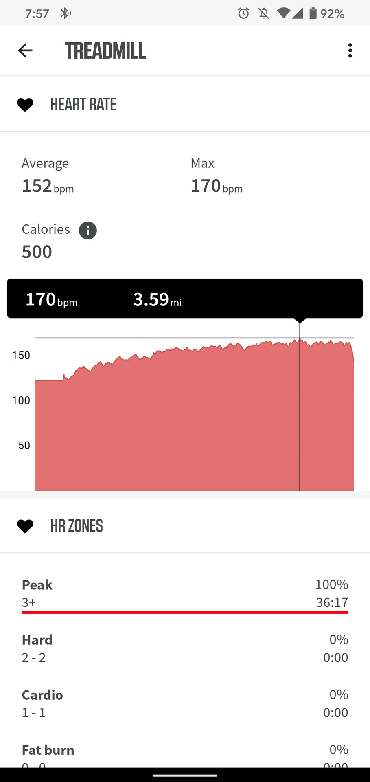The image size is (370, 782).
Task: Tap the Treadmill page title
Action: (x=105, y=51)
